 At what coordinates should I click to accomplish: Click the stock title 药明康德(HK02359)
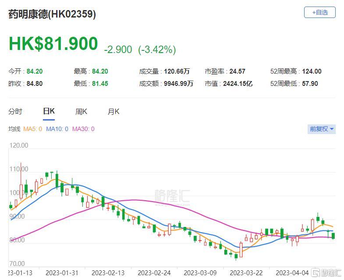coord(52,14)
